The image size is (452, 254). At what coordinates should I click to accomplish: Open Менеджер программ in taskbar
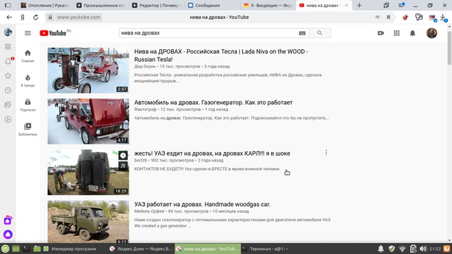pyautogui.click(x=70, y=249)
